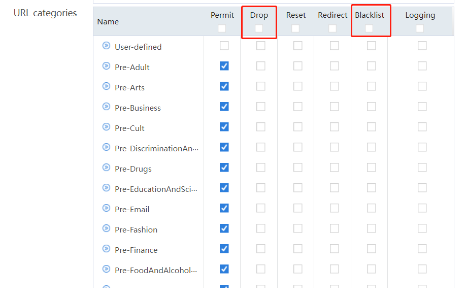Select the User-defined category name
Viewport: 467px width, 298px height.
[138, 47]
